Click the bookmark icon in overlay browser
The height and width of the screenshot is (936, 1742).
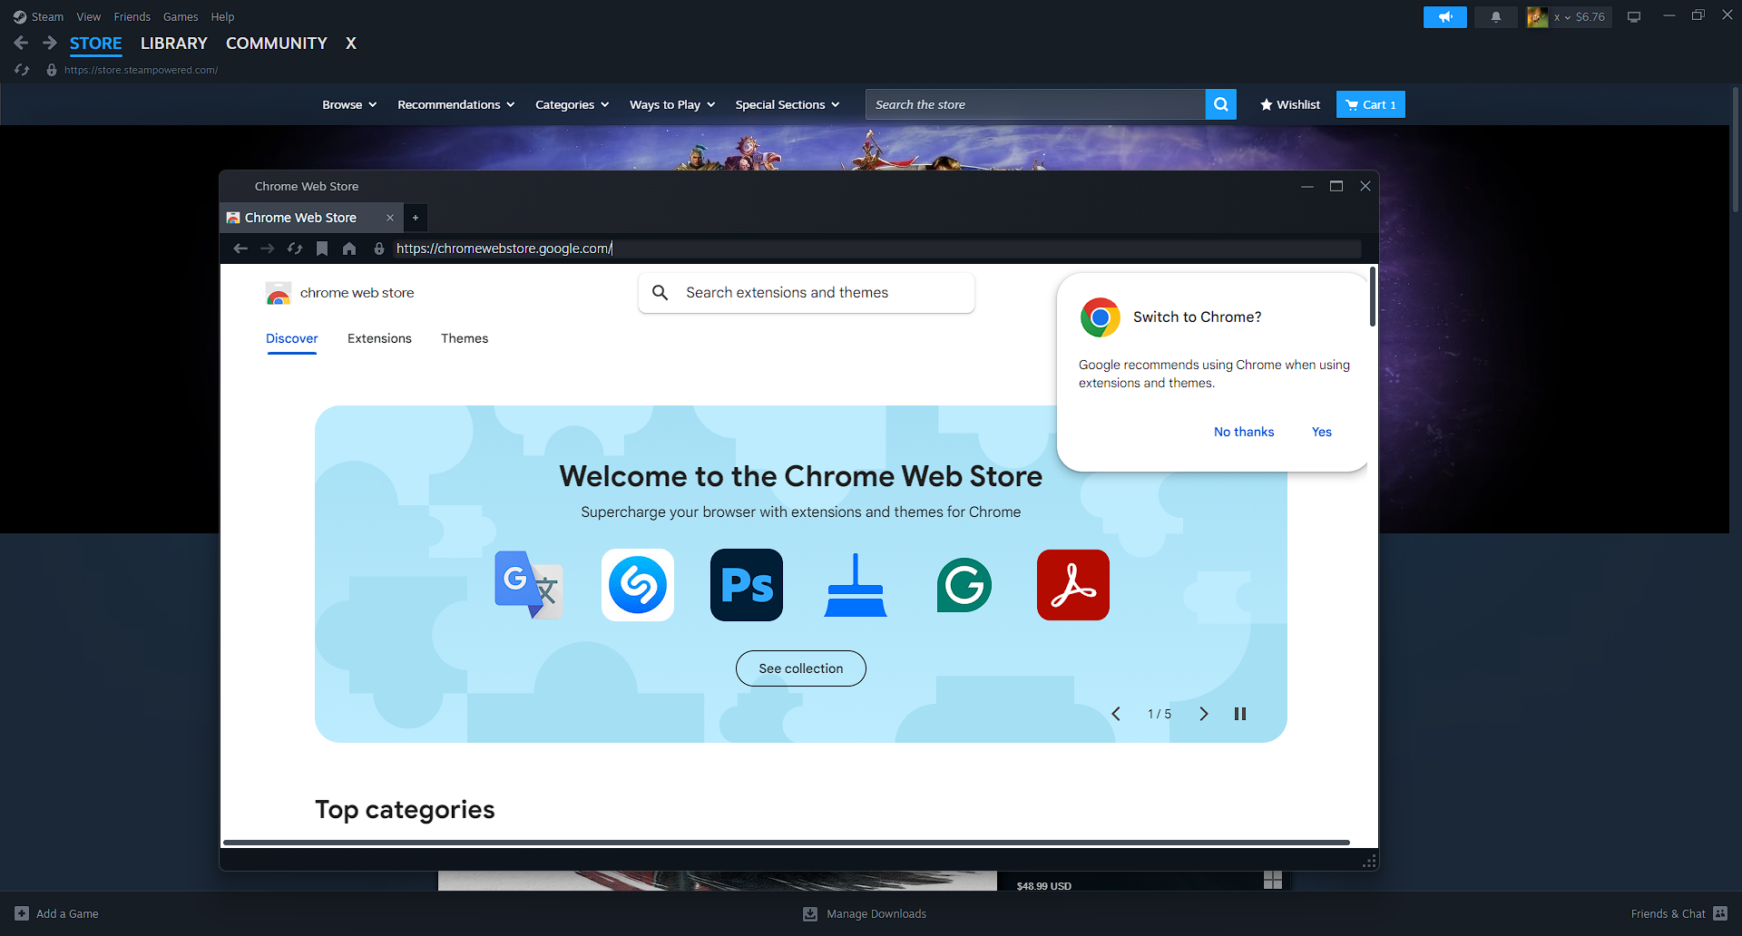[322, 249]
